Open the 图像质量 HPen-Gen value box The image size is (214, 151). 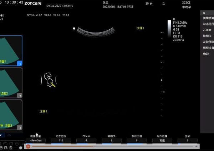pos(38,141)
